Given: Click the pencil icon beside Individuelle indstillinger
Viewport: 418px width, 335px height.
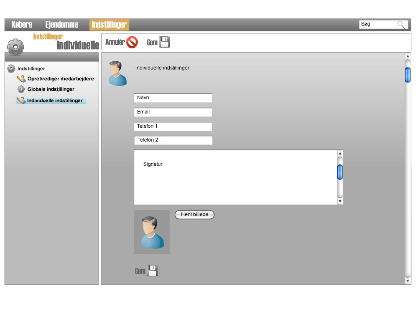Looking at the screenshot, I should 21,100.
